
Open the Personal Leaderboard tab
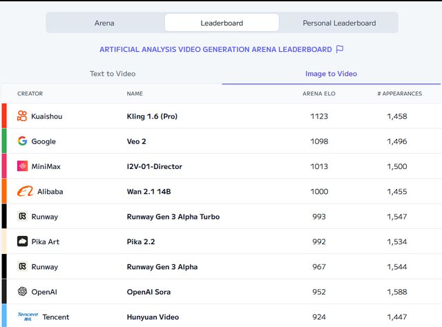339,23
